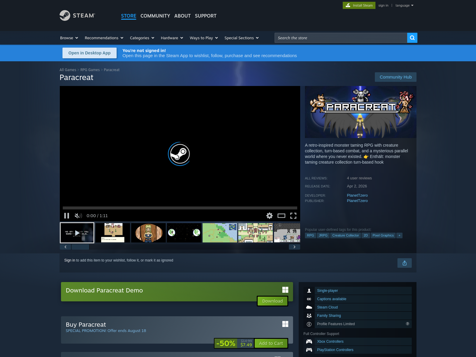476x357 pixels.
Task: Click the Creature Collector tag
Action: [x=346, y=235]
